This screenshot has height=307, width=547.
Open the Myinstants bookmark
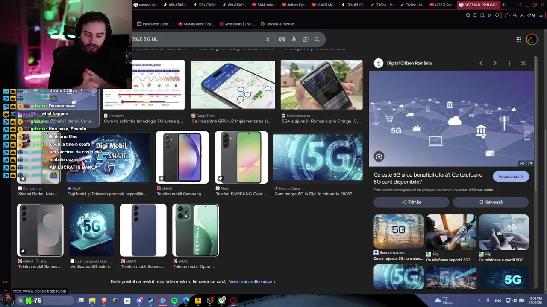[x=237, y=24]
